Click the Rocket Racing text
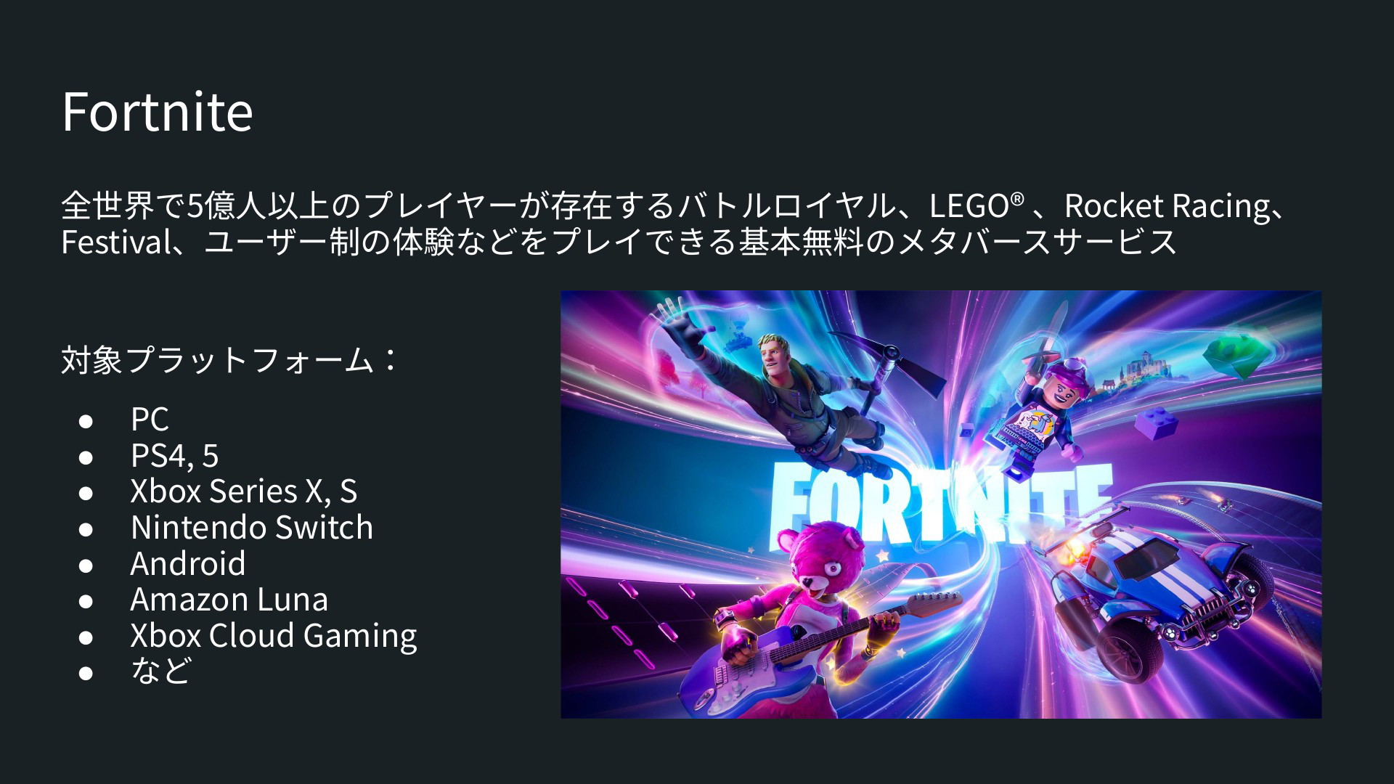 (x=1168, y=205)
